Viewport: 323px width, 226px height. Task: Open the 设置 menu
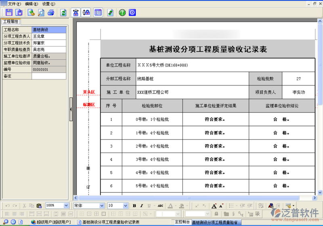[48, 3]
